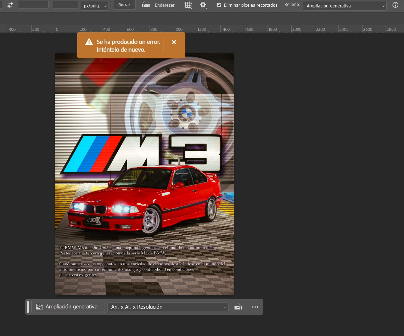Click the Ampliación generativa button in taskbar
The image size is (404, 336).
[x=68, y=307]
